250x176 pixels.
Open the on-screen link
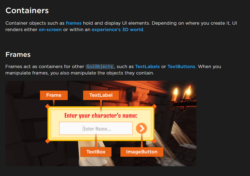50,30
